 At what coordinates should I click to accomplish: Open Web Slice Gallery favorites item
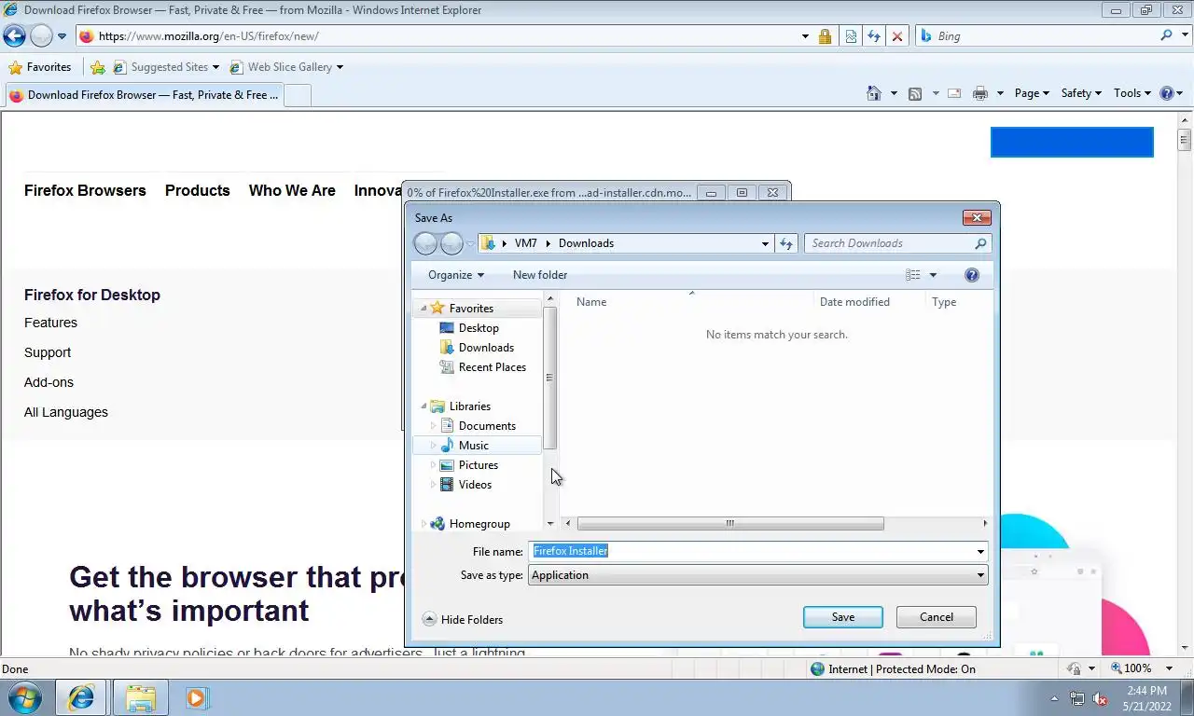(x=286, y=67)
